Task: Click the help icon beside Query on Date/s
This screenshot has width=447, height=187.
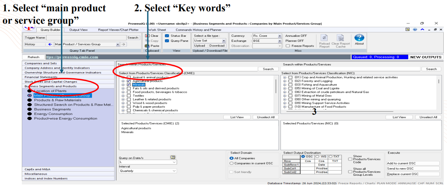Action: (173, 157)
